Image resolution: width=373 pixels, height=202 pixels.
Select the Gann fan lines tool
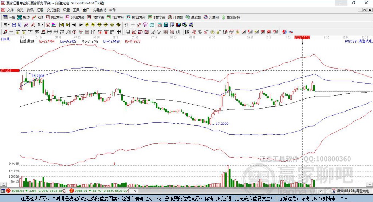134,32
